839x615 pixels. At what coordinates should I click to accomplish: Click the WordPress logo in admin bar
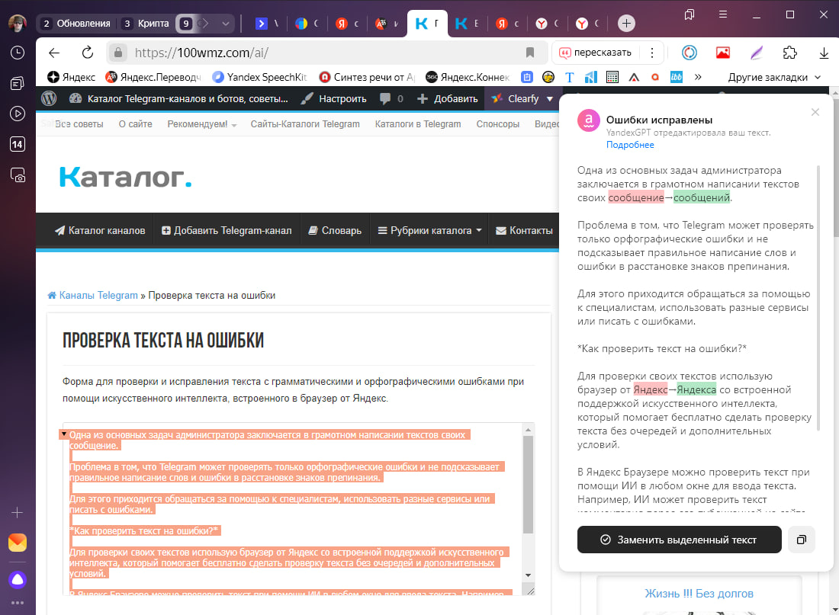(x=50, y=98)
